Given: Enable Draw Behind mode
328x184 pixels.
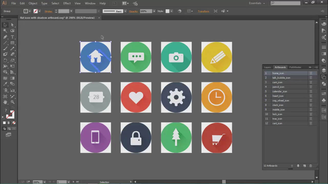Looking at the screenshot, I should [9, 129].
